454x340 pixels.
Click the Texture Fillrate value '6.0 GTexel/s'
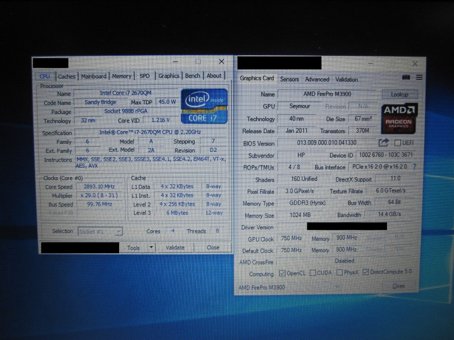click(391, 190)
